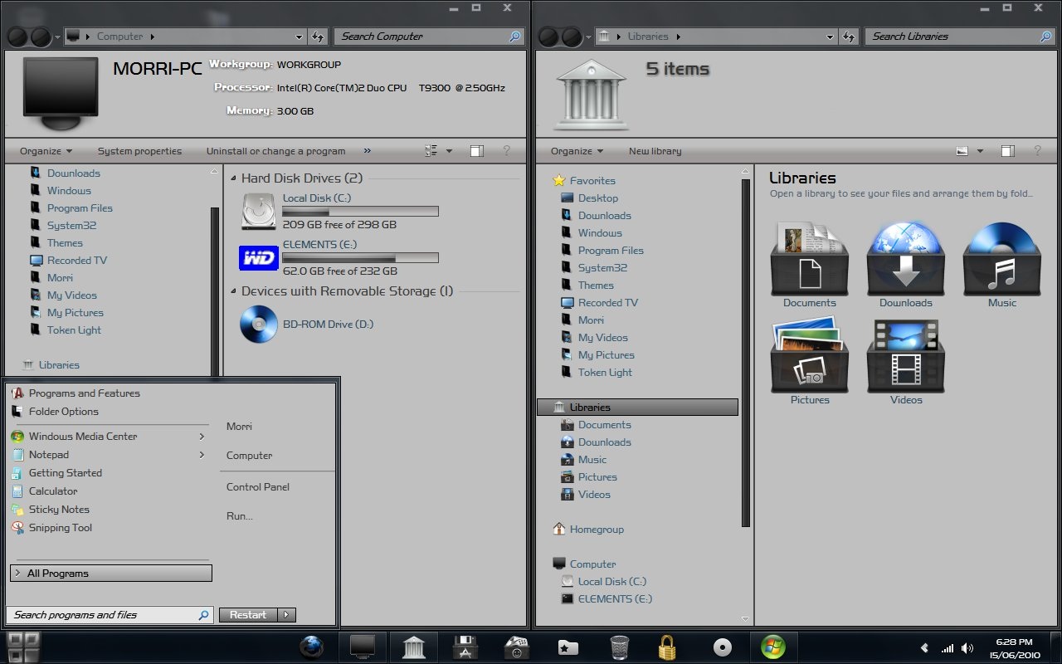Viewport: 1062px width, 664px height.
Task: Expand the hidden icons chevron in the system tray
Action: pos(923,647)
